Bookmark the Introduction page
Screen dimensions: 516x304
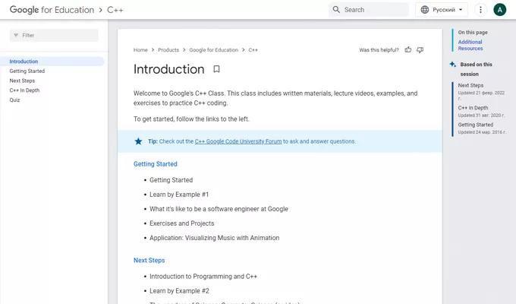216,69
